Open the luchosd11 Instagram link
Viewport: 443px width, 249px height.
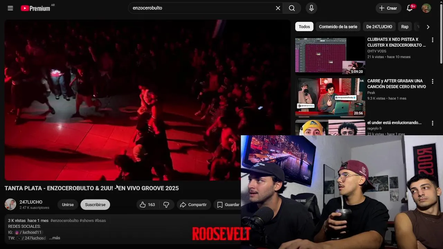(x=28, y=232)
